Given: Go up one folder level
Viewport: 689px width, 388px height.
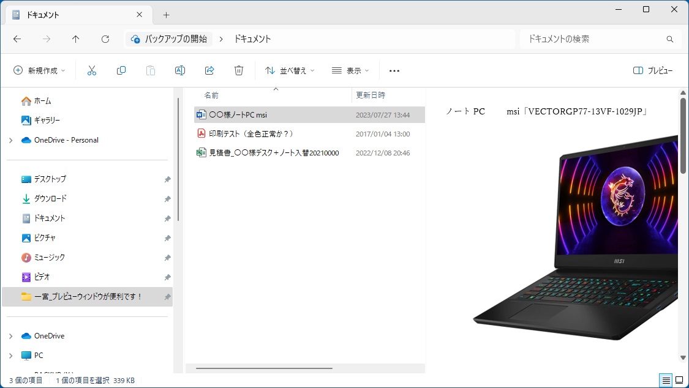Looking at the screenshot, I should 76,39.
